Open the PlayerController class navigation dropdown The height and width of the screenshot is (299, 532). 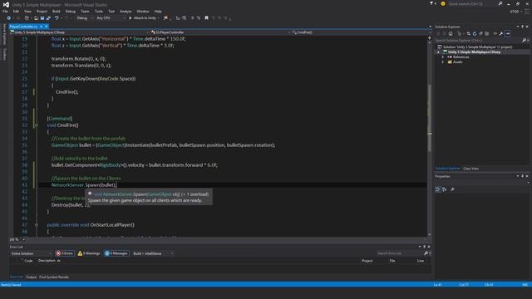pos(220,32)
